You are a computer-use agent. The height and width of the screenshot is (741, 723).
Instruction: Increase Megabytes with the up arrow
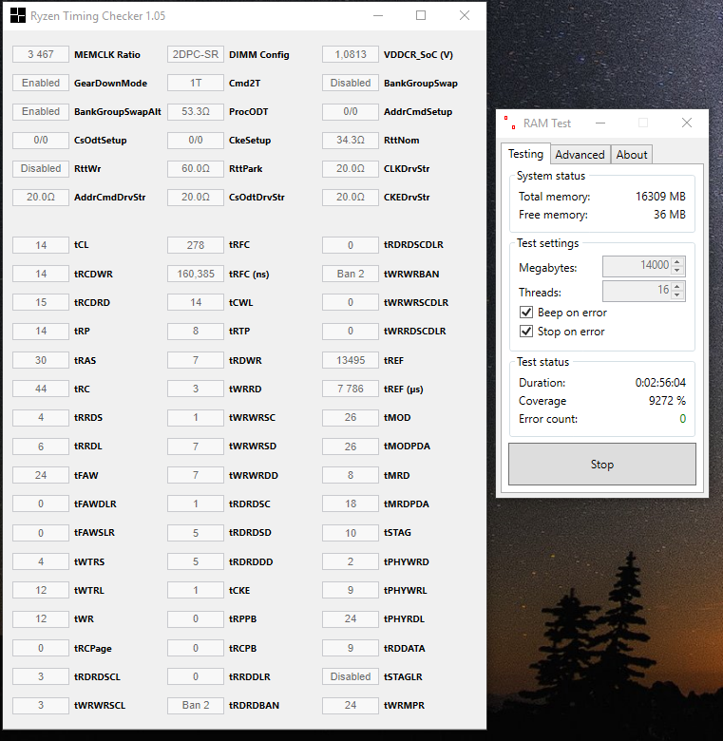coord(677,261)
